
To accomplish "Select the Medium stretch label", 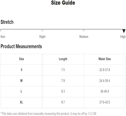I will [x=84, y=37].
